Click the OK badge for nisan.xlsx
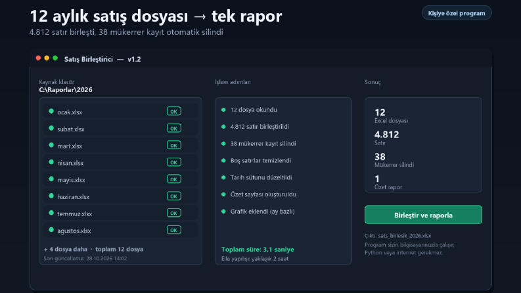 (x=174, y=162)
